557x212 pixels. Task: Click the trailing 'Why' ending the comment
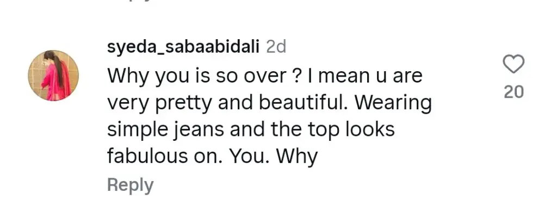click(296, 157)
